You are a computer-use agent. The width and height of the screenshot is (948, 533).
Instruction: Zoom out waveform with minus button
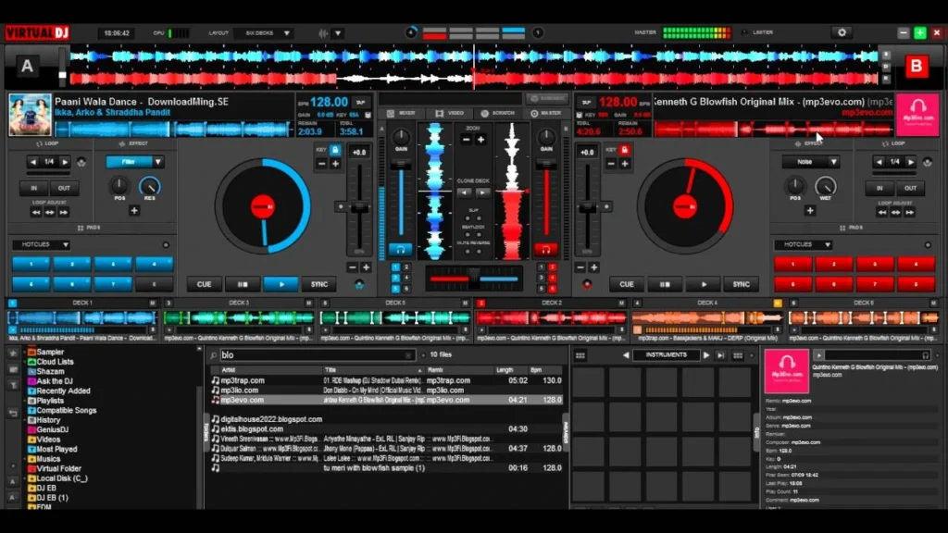point(467,140)
